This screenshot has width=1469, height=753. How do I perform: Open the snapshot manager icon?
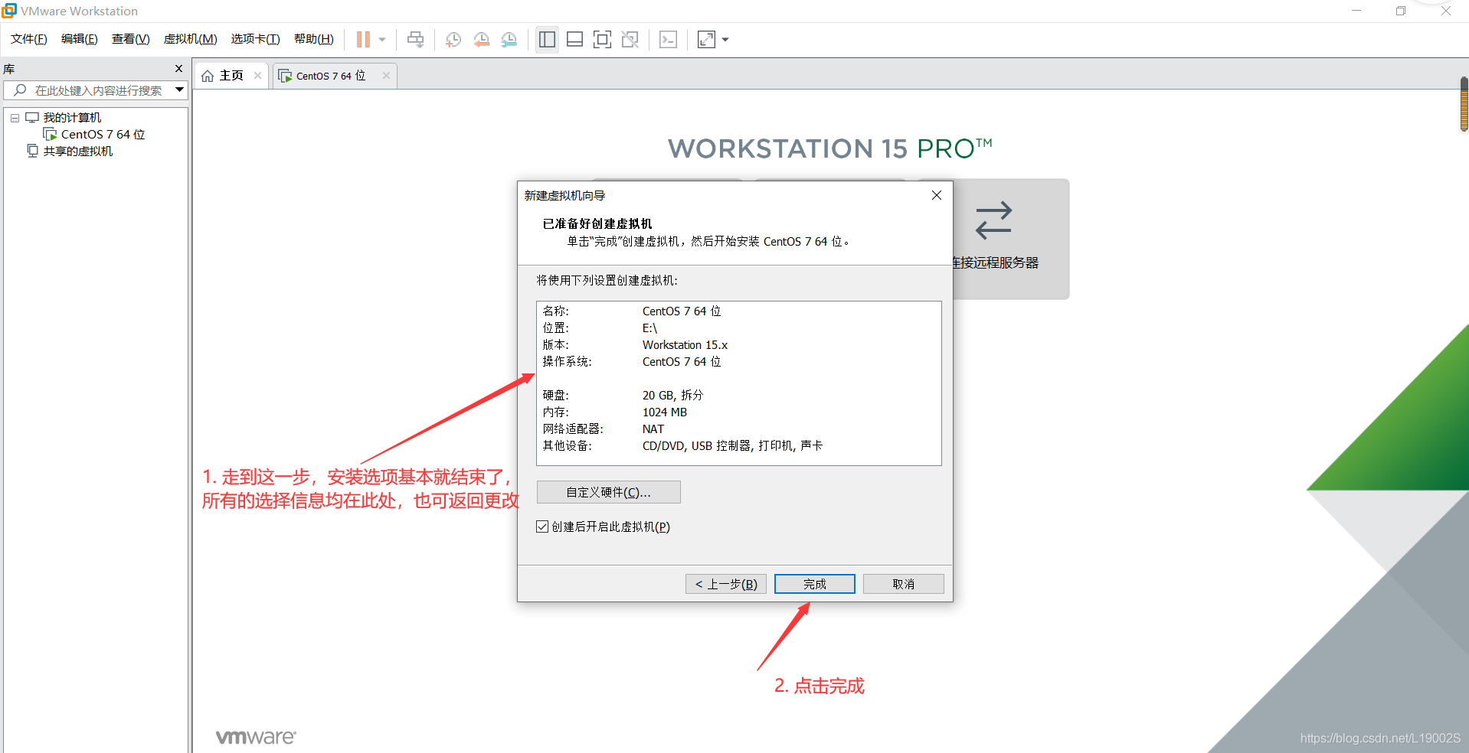click(509, 39)
